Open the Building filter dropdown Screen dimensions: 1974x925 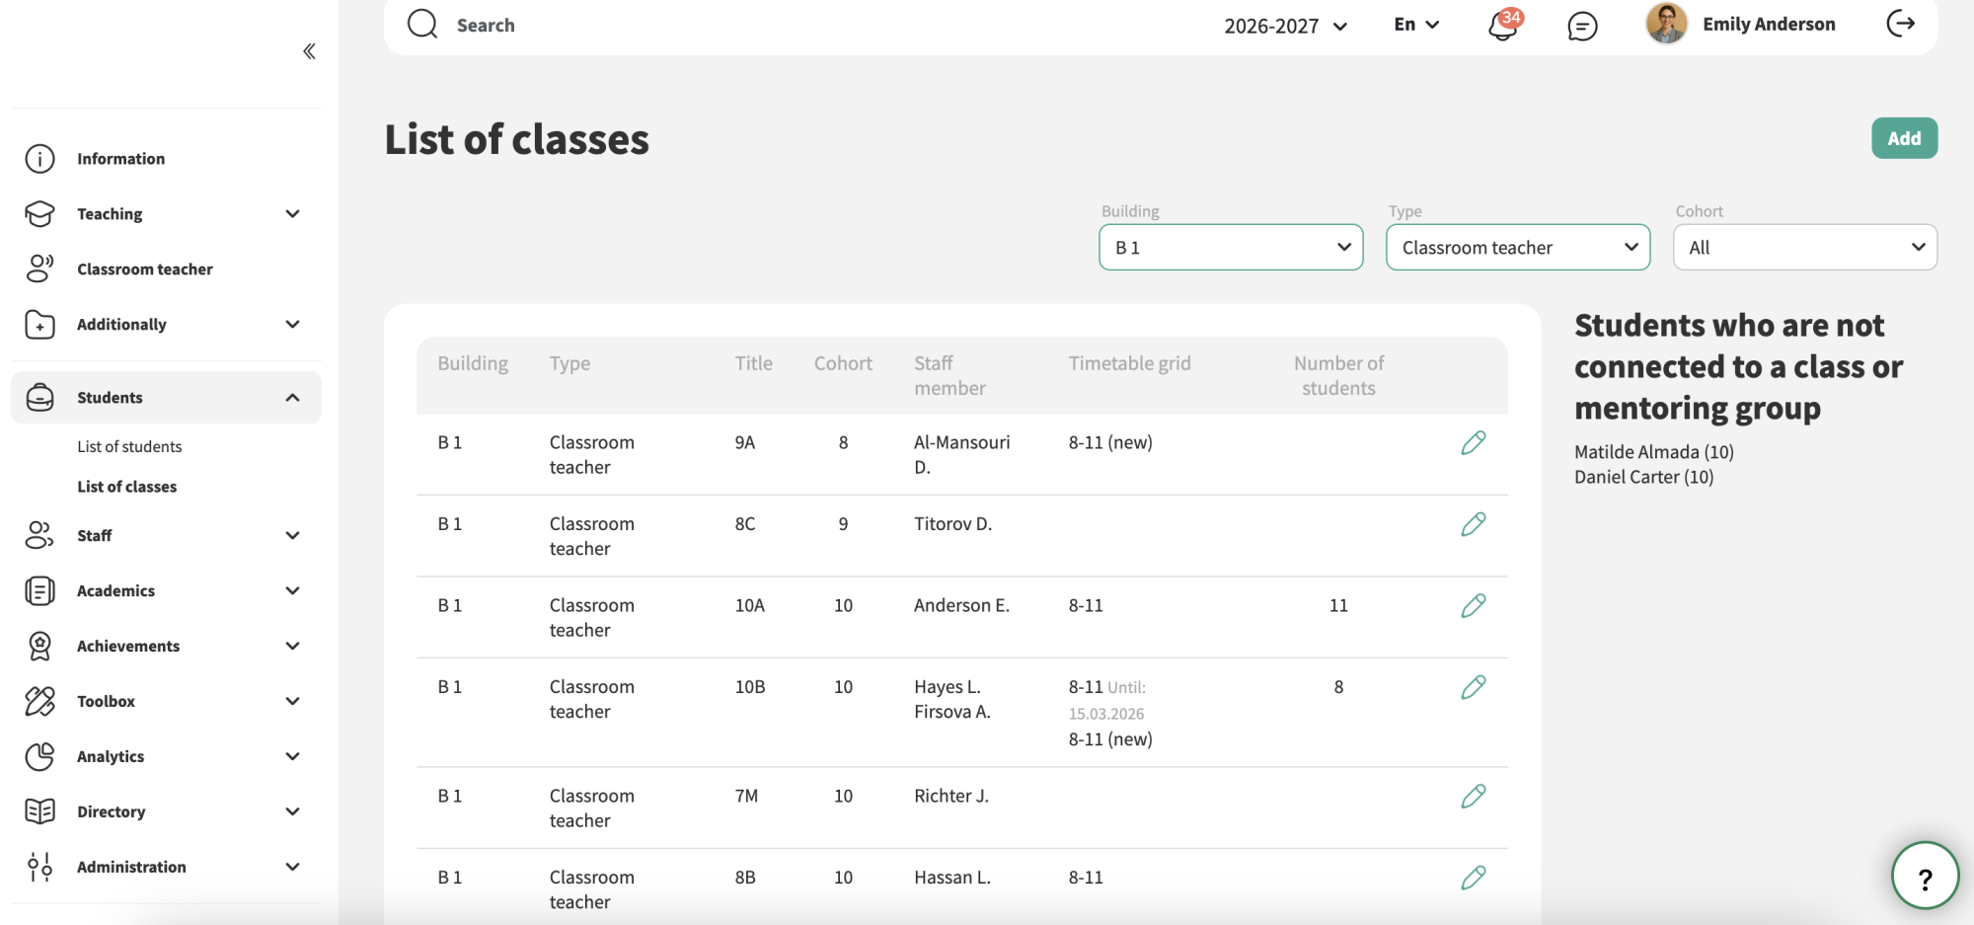tap(1231, 247)
